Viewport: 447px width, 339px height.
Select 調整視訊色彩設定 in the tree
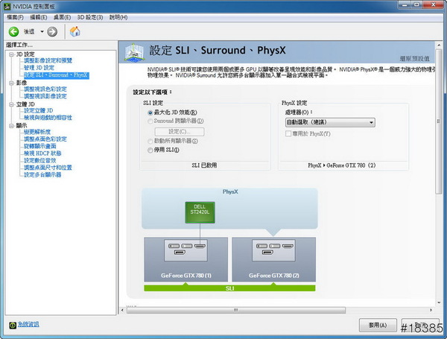[45, 89]
